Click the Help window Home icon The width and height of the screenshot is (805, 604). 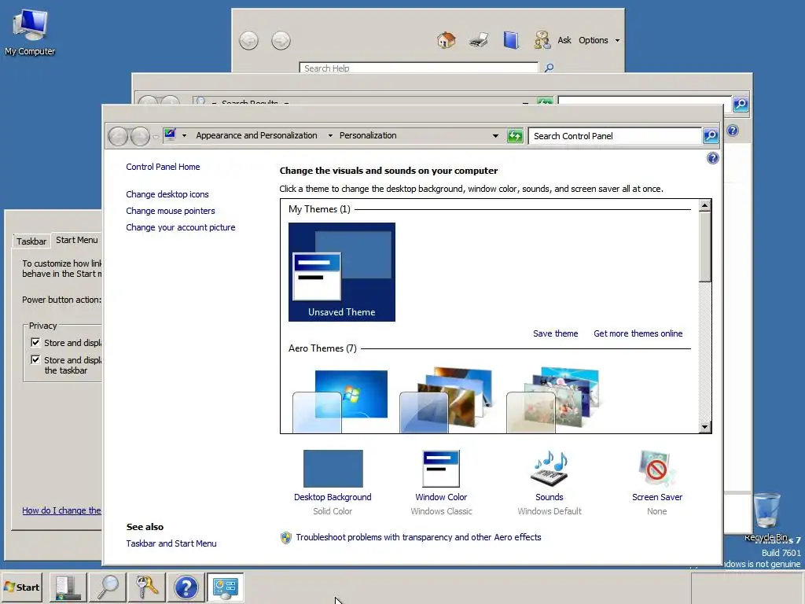(447, 40)
